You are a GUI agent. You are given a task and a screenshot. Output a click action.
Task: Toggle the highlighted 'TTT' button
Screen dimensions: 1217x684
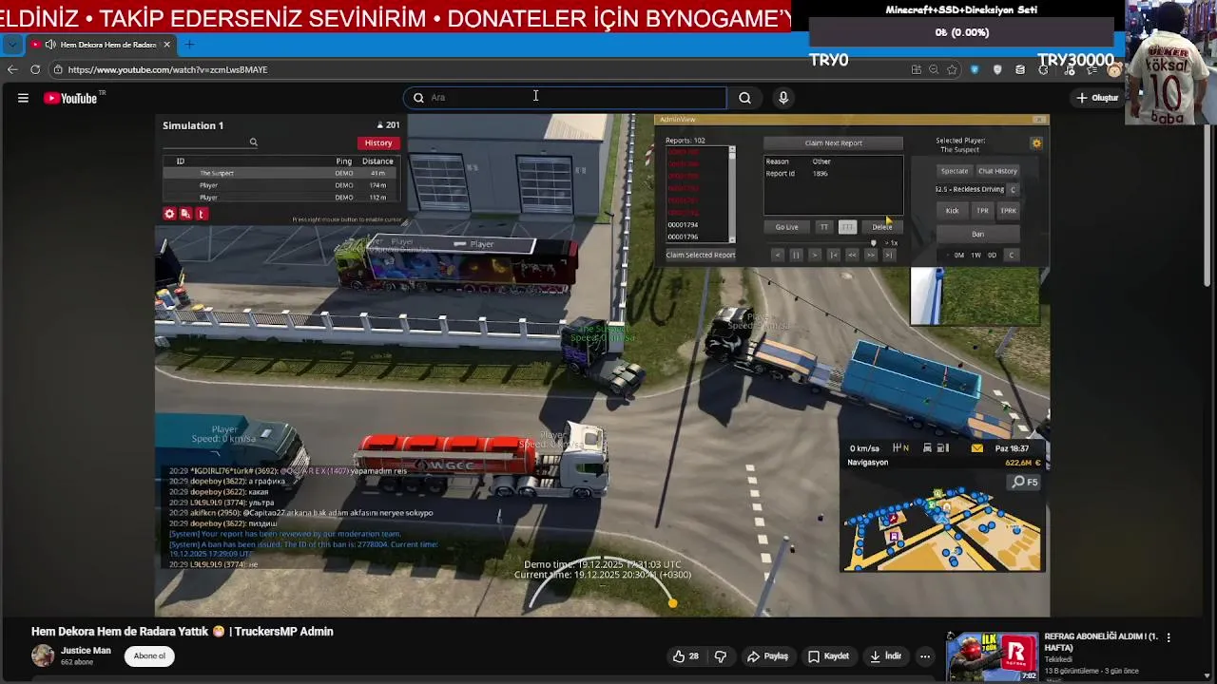point(847,227)
